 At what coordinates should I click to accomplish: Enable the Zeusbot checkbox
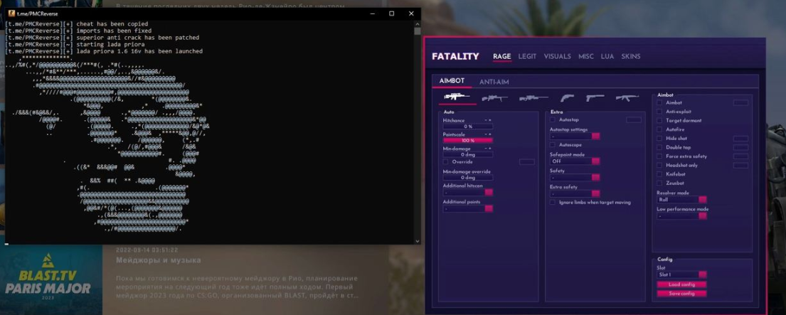click(659, 183)
